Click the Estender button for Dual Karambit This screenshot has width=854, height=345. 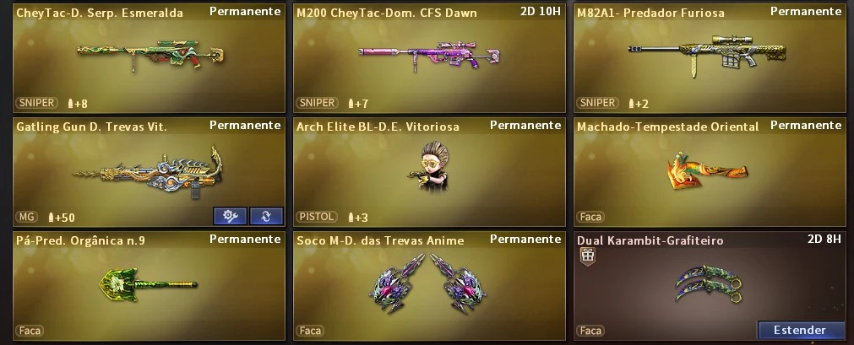click(x=801, y=330)
